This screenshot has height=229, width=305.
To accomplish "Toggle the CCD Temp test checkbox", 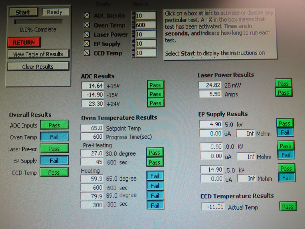I will pyautogui.click(x=87, y=53).
